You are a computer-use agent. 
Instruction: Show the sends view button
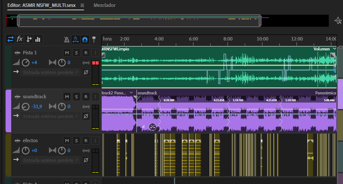point(29,39)
